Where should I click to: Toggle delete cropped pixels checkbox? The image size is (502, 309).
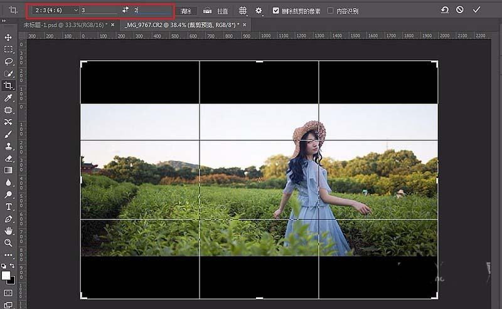tap(276, 11)
